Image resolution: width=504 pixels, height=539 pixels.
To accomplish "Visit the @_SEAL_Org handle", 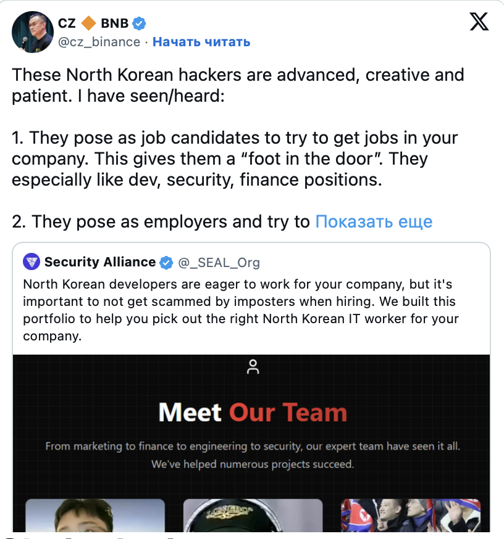I will (219, 263).
